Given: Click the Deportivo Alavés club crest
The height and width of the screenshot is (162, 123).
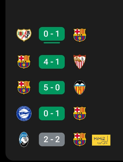Looking at the screenshot, I should [x=24, y=113].
